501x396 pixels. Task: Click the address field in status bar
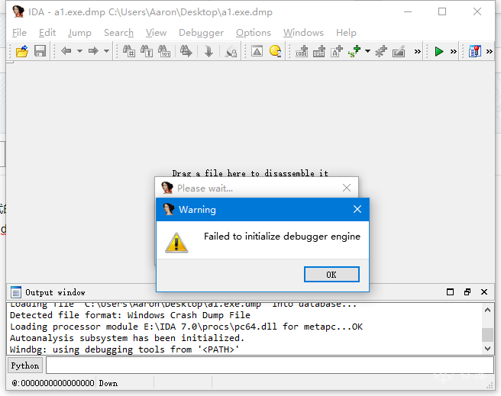(53, 383)
